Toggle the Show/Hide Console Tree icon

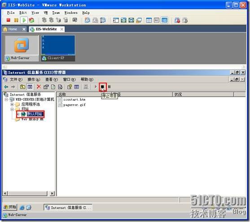point(30,87)
